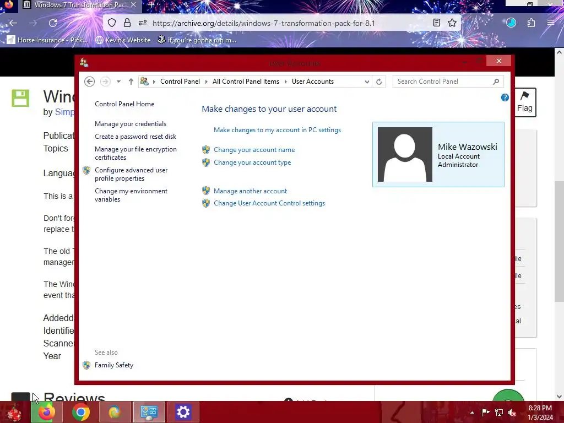Open the Firefox list all tabs dropdown
The width and height of the screenshot is (564, 423).
[x=480, y=4]
